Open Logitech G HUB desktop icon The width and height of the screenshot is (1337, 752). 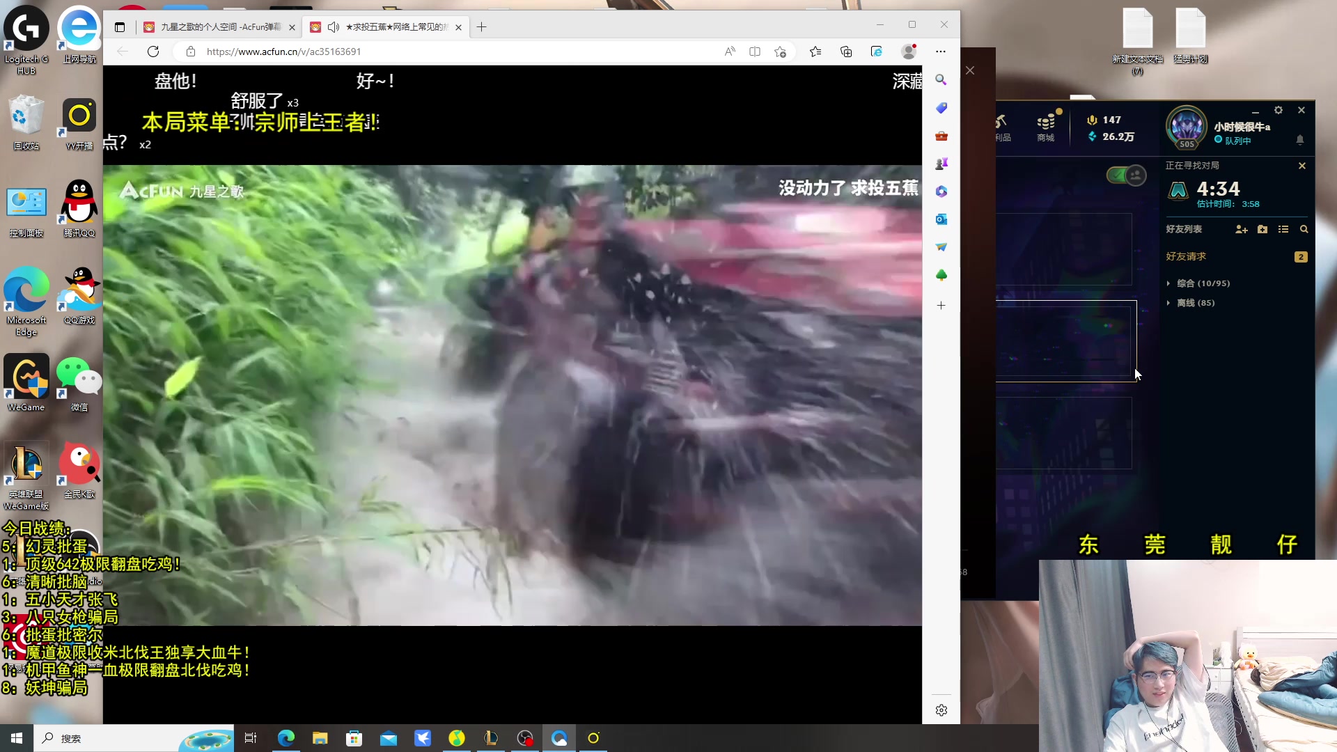[26, 40]
